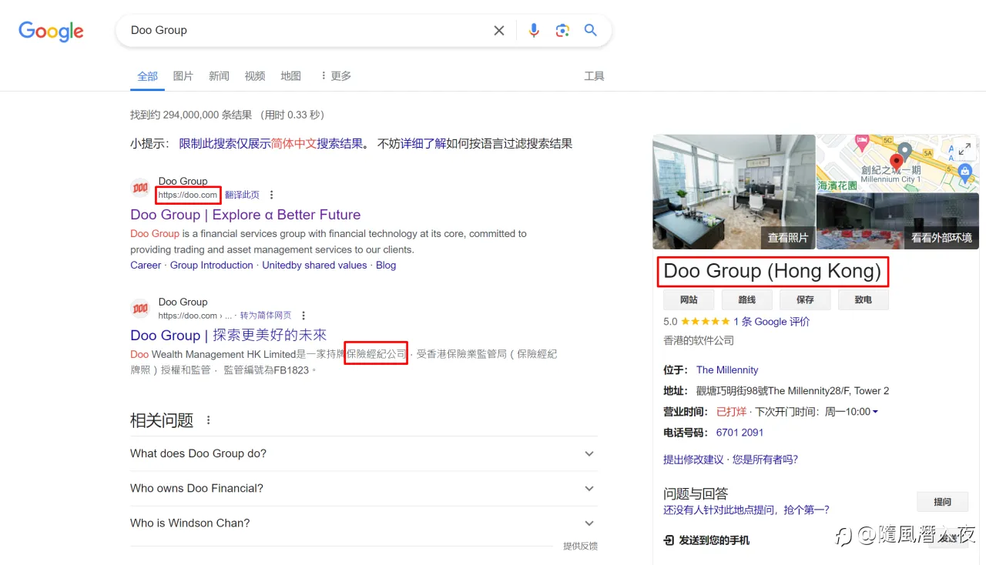This screenshot has height=565, width=986.
Task: Click the 提问 ask question button
Action: [942, 502]
